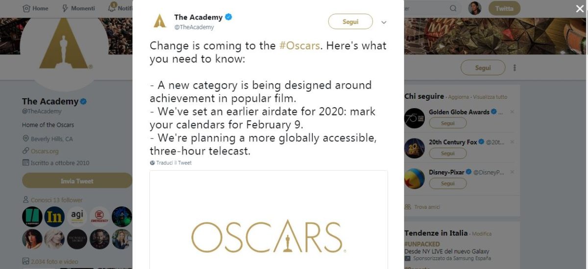Click The Academy logo avatar in the tweet

click(x=160, y=22)
